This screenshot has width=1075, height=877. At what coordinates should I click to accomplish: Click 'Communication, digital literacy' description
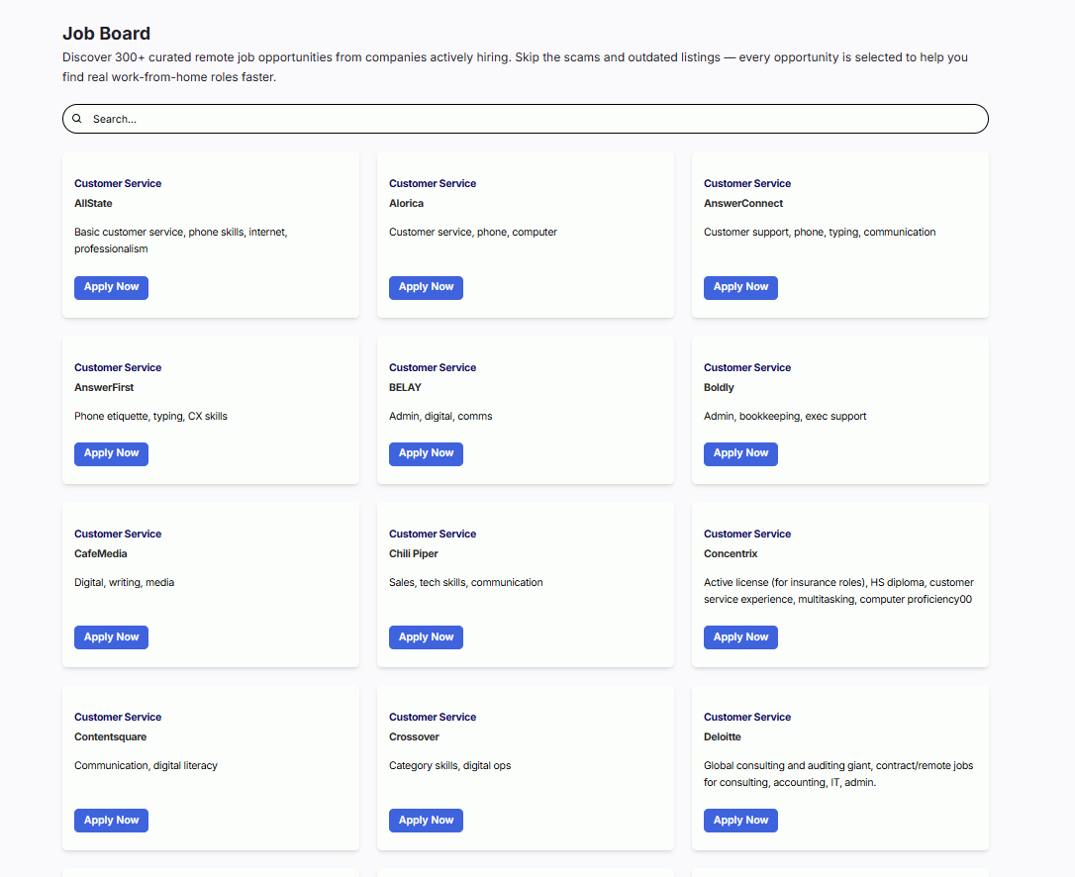[x=147, y=766]
